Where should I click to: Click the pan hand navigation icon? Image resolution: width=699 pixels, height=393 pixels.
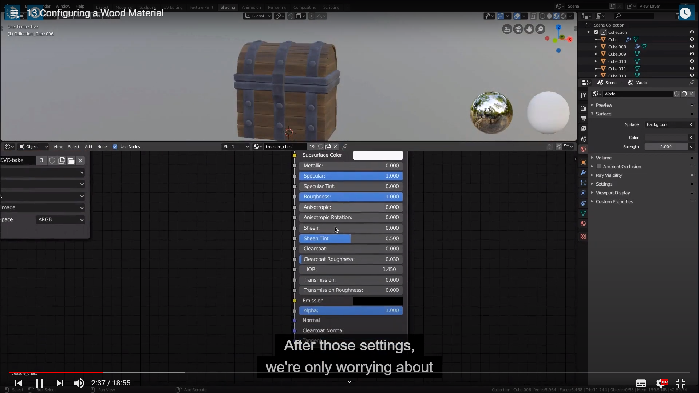pyautogui.click(x=529, y=29)
